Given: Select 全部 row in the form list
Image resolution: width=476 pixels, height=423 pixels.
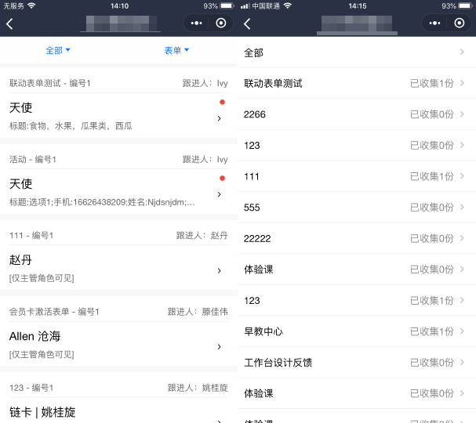Looking at the screenshot, I should [357, 52].
